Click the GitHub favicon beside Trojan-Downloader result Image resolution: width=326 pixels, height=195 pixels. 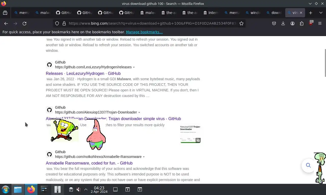[x=49, y=110]
